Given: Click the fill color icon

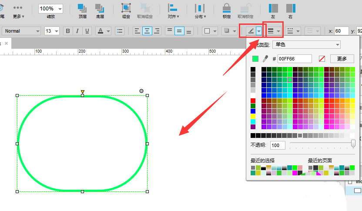Looking at the screenshot, I should tap(207, 31).
